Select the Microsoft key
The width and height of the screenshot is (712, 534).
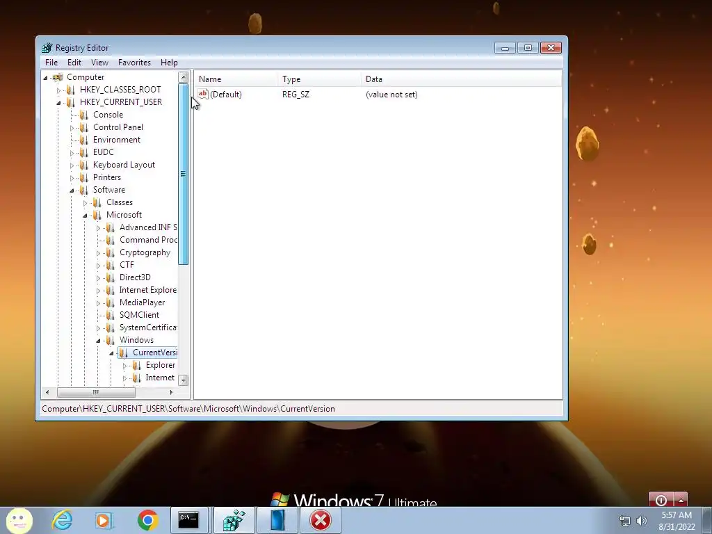coord(124,215)
